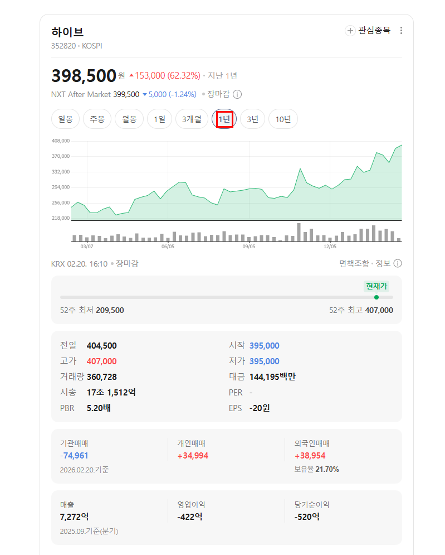Switch the chart to 1일 range
The width and height of the screenshot is (445, 555).
click(159, 119)
